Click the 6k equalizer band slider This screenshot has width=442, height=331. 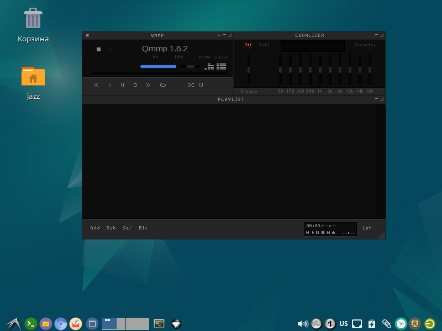click(x=340, y=70)
